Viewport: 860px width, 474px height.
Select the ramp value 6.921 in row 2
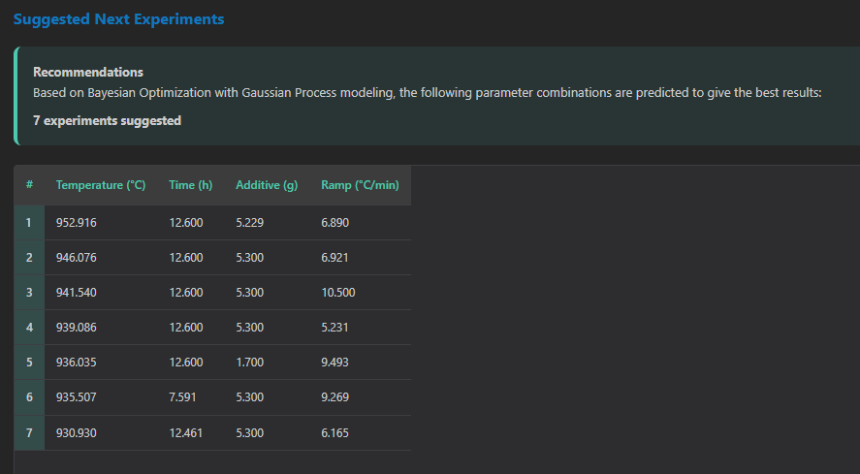[x=334, y=258]
